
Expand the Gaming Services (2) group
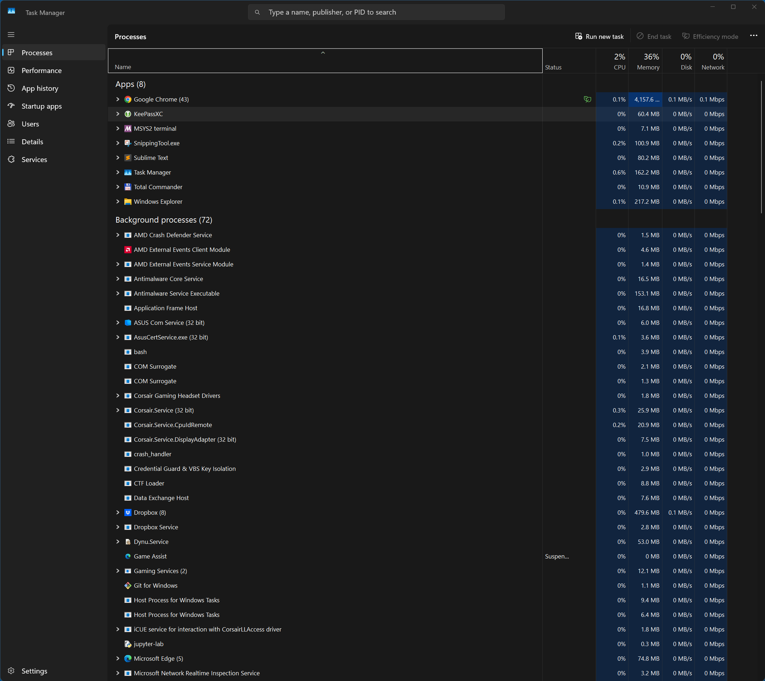click(x=118, y=571)
